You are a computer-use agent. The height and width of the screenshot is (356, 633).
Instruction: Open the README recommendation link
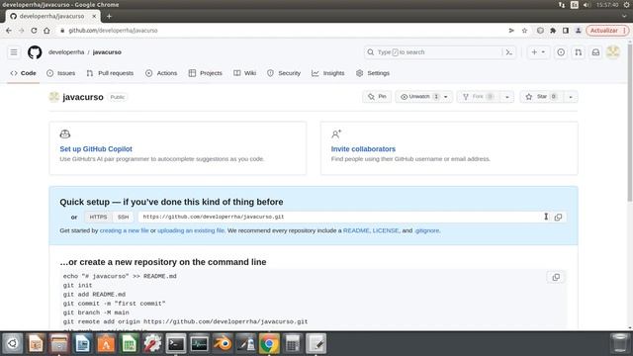coord(356,230)
